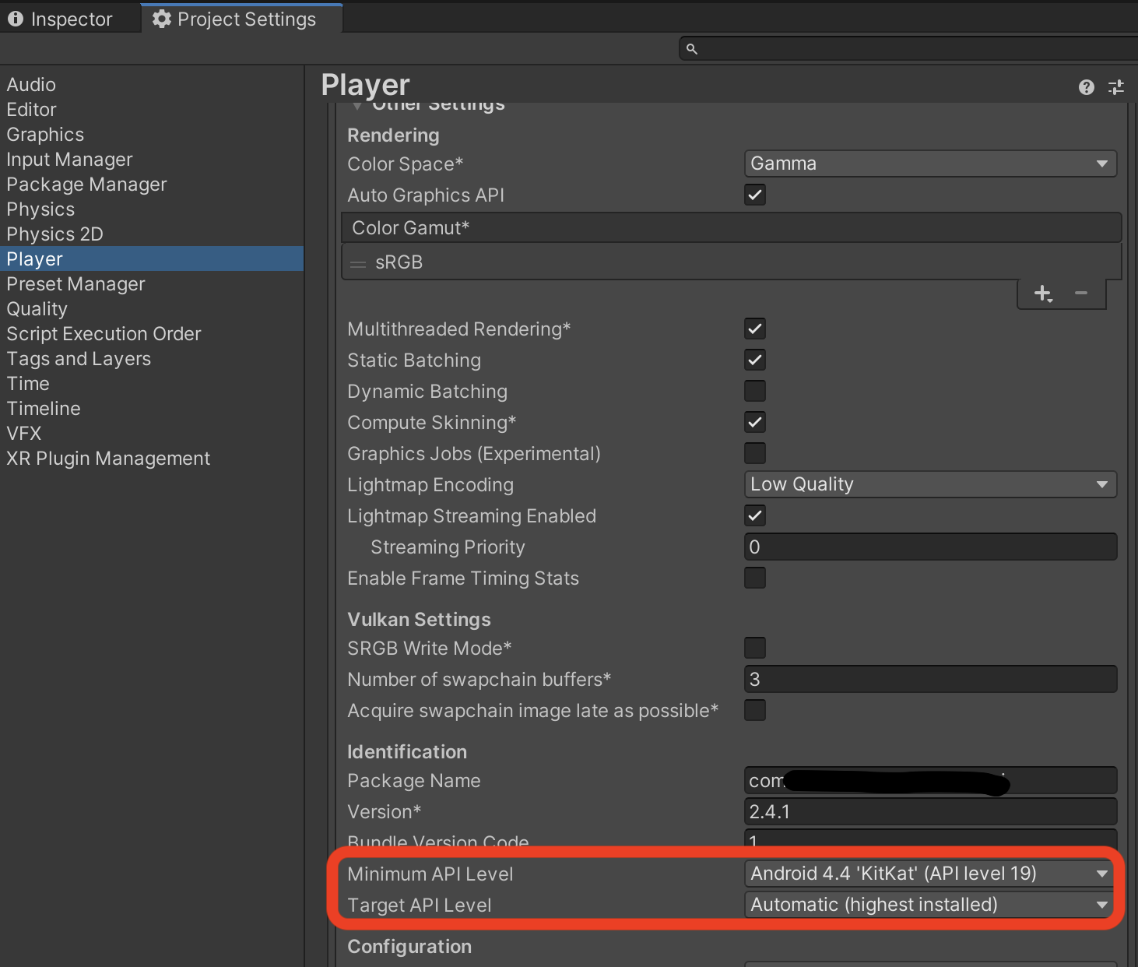Screen dimensions: 1138x967
Task: Switch to the Project Settings tab
Action: (x=241, y=18)
